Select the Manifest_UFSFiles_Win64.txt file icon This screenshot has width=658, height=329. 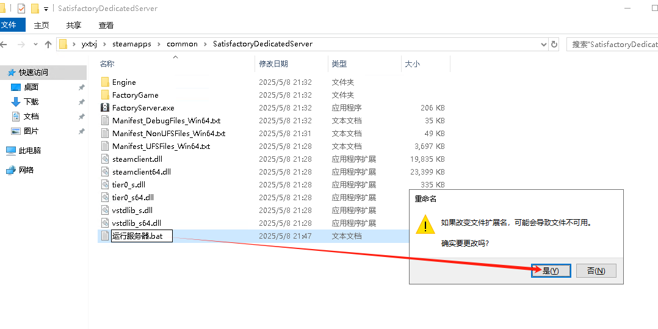click(105, 146)
